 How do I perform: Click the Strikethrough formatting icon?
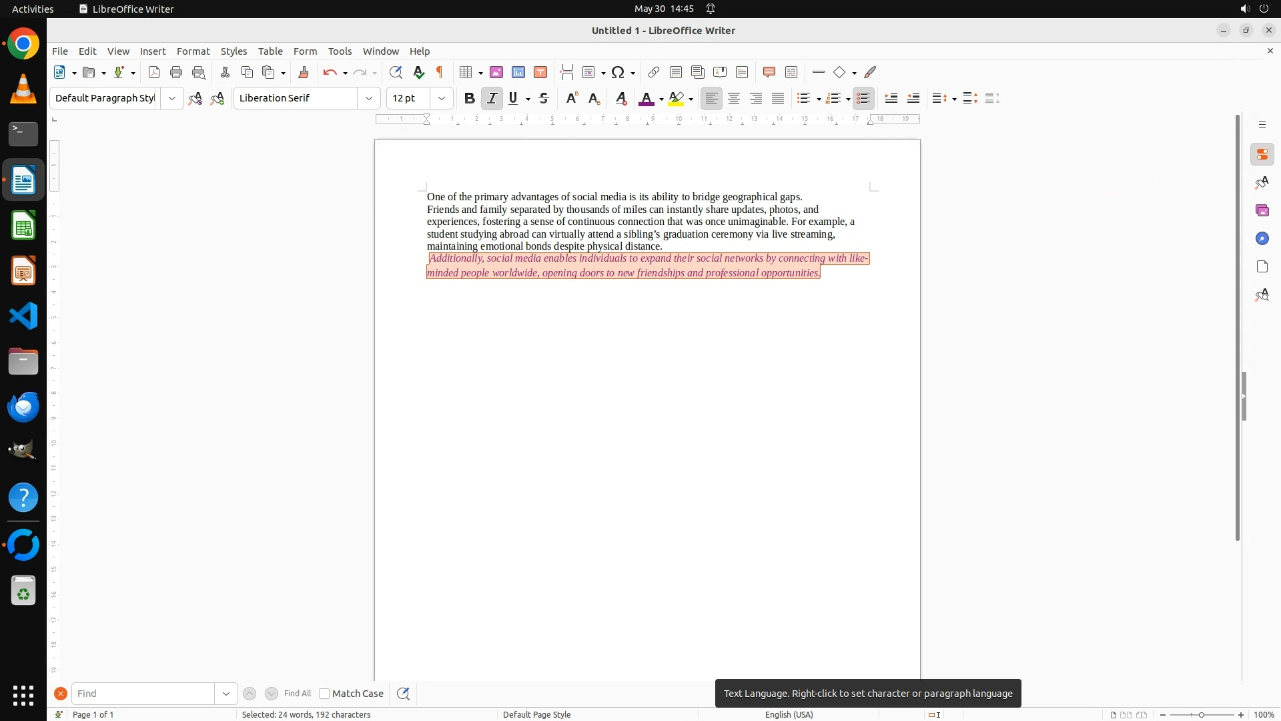pyautogui.click(x=544, y=98)
